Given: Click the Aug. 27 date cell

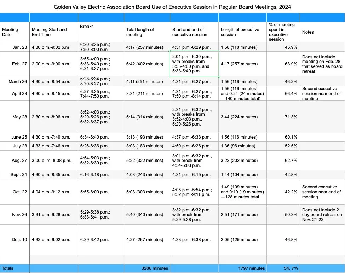Looking at the screenshot, I should (15, 161).
